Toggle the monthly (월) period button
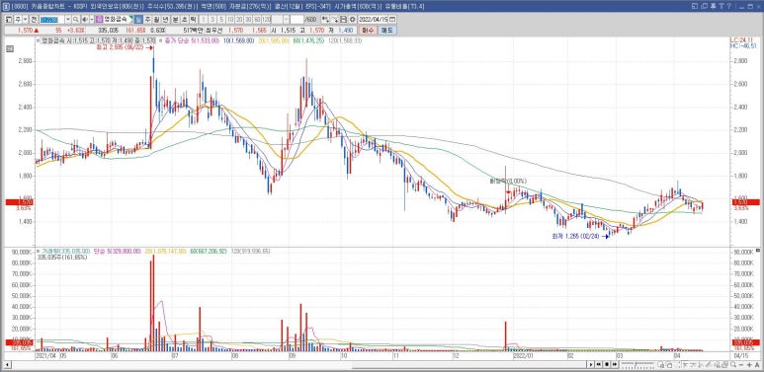Screen dimensions: 764x372 [156, 20]
